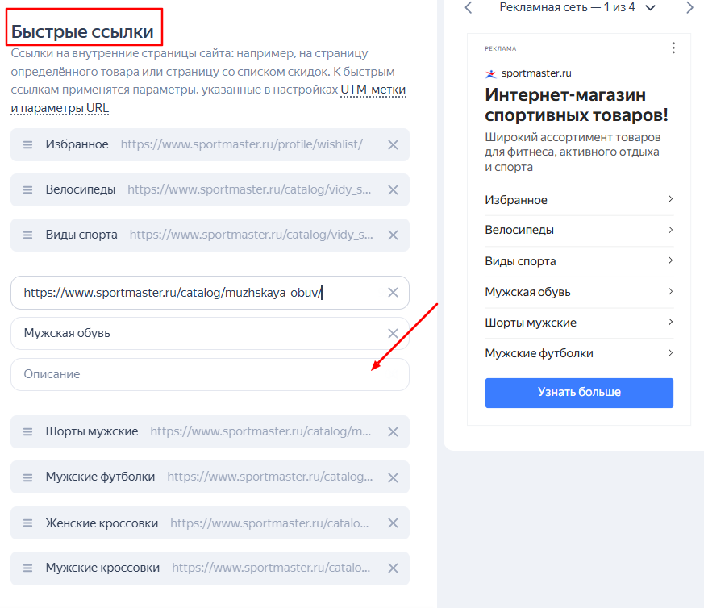Open the UTM-метки и параметры URL link
This screenshot has height=608, width=704.
point(208,99)
